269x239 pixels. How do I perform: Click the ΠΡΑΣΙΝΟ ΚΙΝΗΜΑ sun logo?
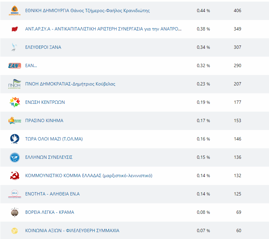click(x=15, y=120)
